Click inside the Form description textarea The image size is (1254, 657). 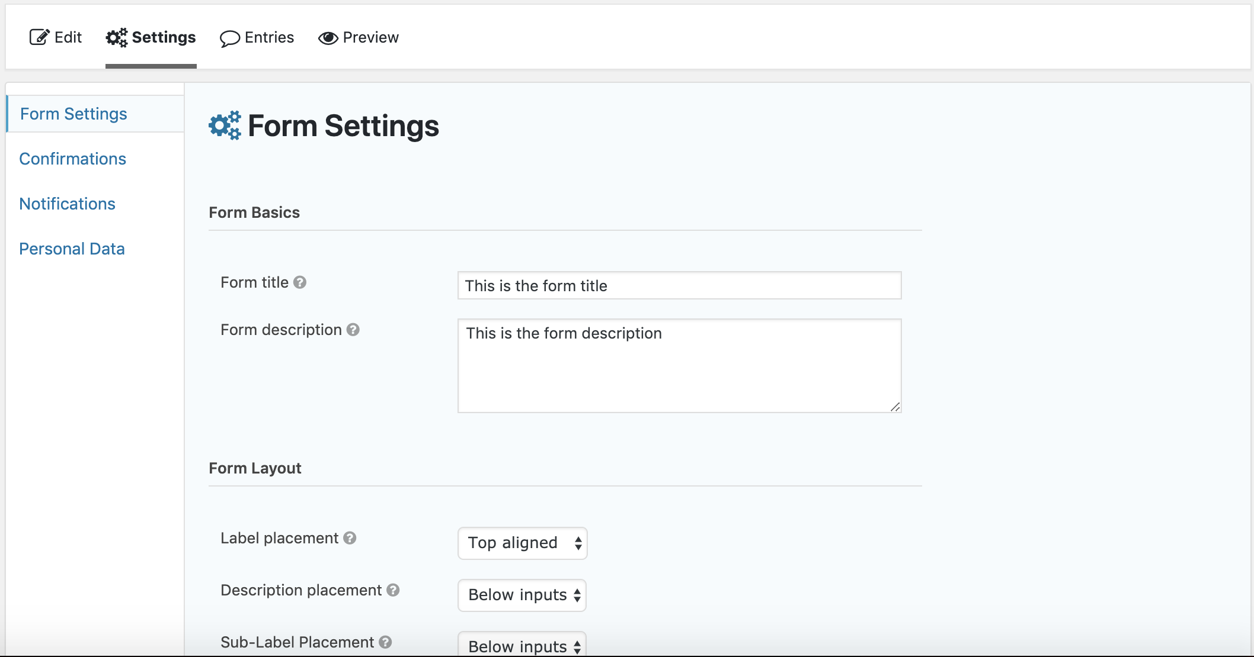pos(679,366)
